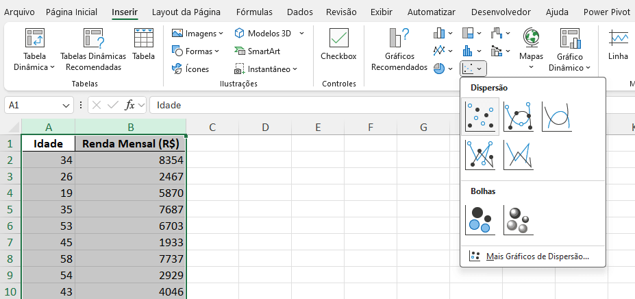Insert a 3D bubble chart
Screen dimensions: 635x299
pos(518,219)
